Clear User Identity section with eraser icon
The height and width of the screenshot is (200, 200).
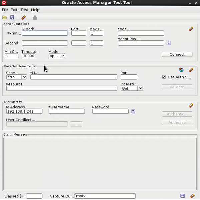click(191, 105)
